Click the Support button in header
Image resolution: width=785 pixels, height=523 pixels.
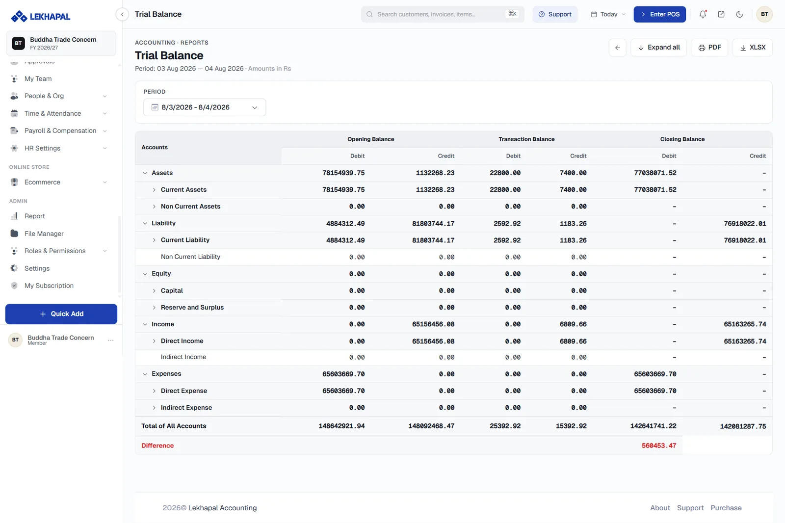(x=555, y=14)
